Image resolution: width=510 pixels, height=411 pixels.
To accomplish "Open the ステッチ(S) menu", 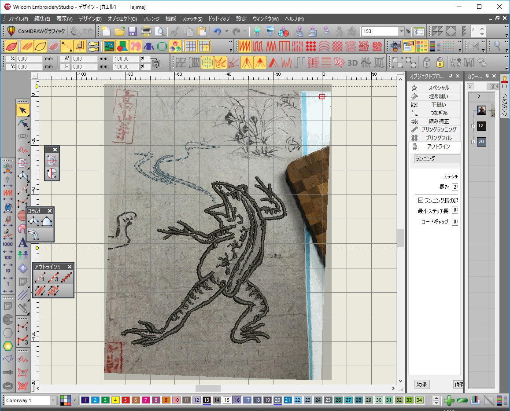I will (192, 19).
